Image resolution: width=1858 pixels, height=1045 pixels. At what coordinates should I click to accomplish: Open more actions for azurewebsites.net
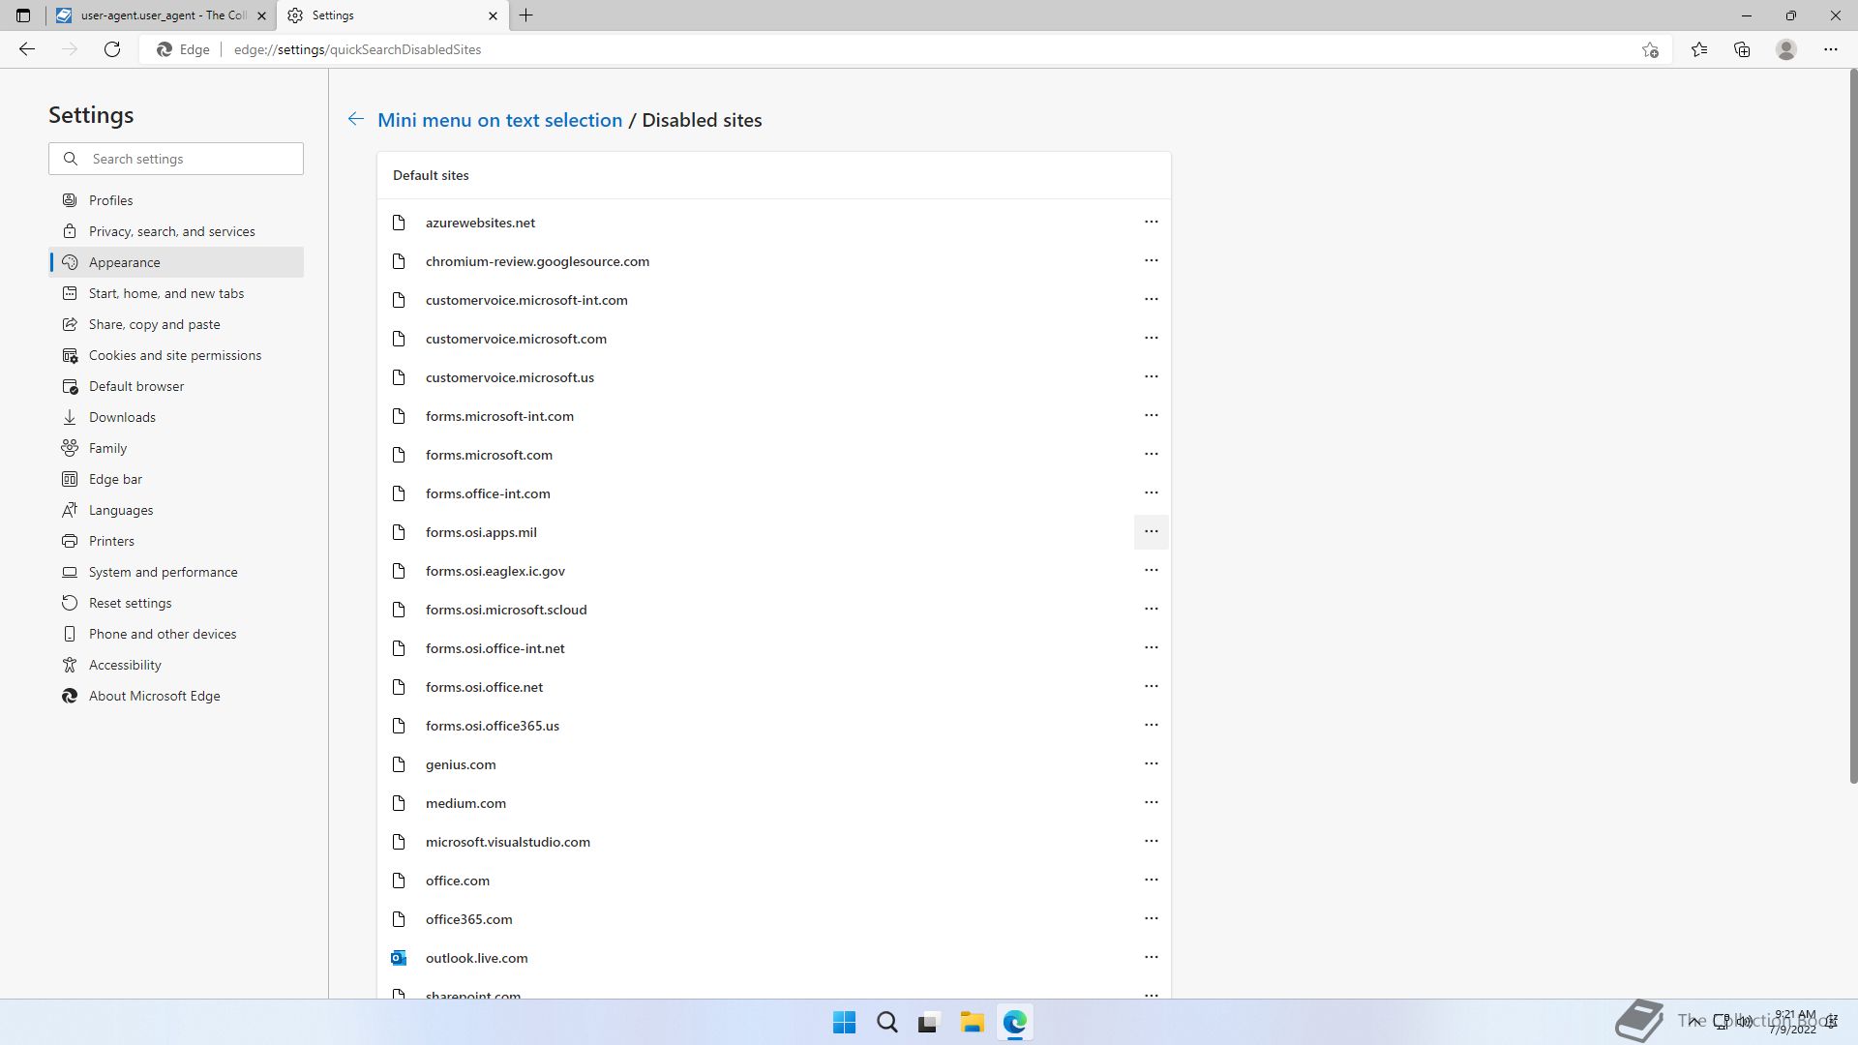point(1151,222)
